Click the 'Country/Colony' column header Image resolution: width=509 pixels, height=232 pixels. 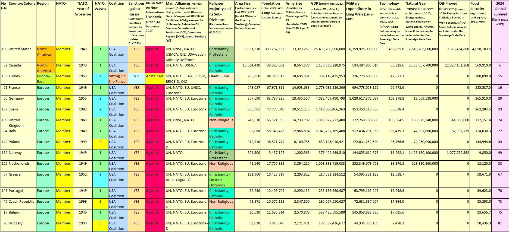point(22,23)
